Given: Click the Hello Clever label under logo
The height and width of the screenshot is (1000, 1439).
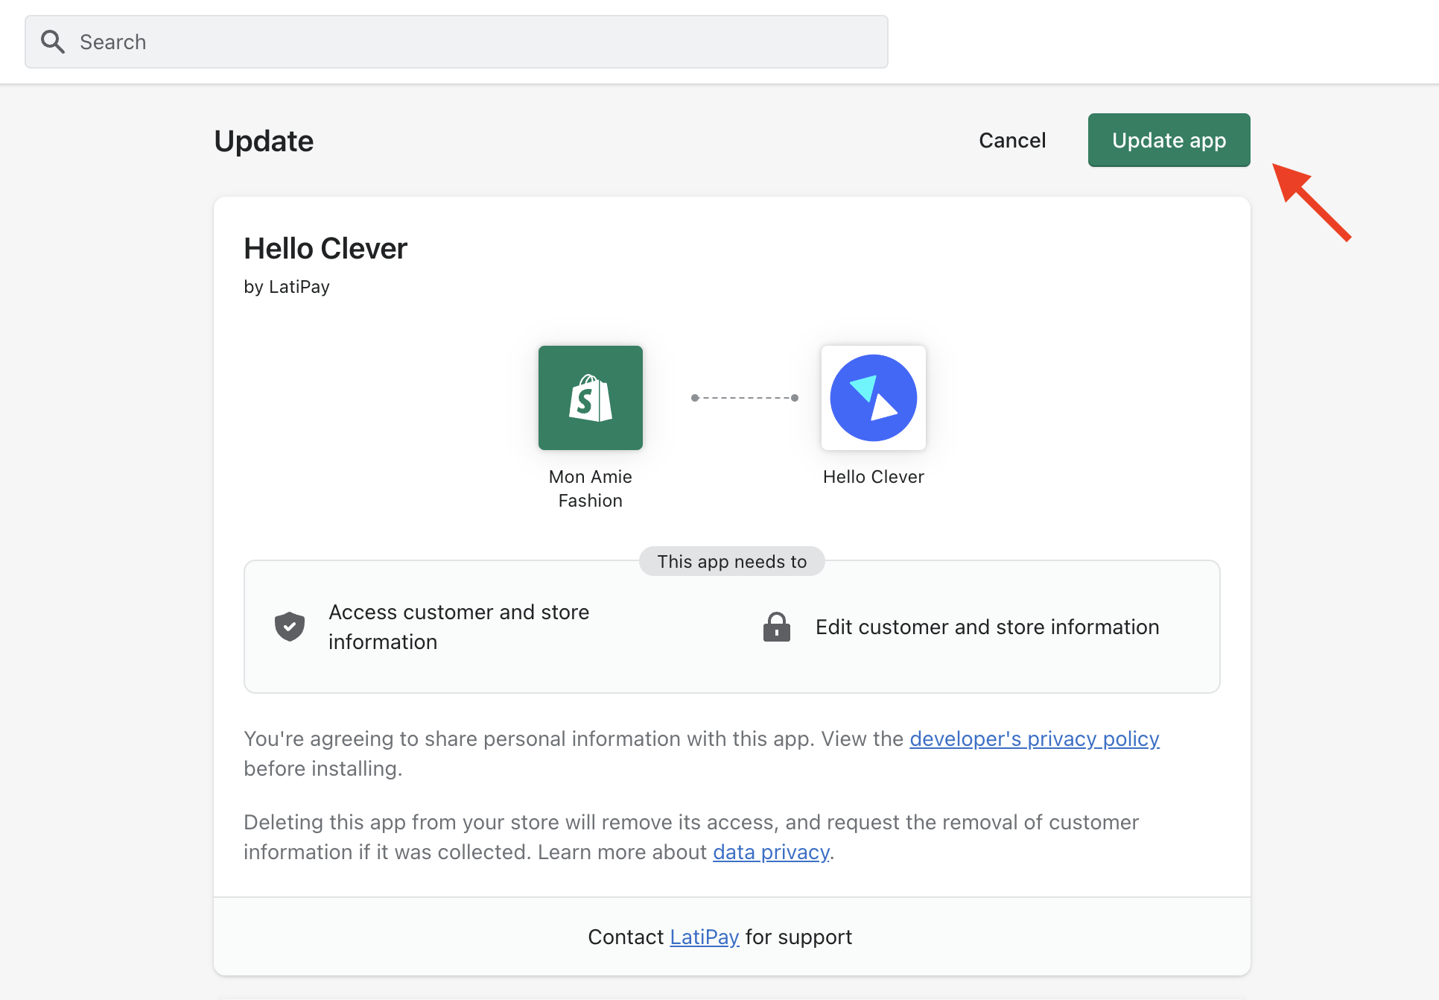Looking at the screenshot, I should [x=873, y=477].
